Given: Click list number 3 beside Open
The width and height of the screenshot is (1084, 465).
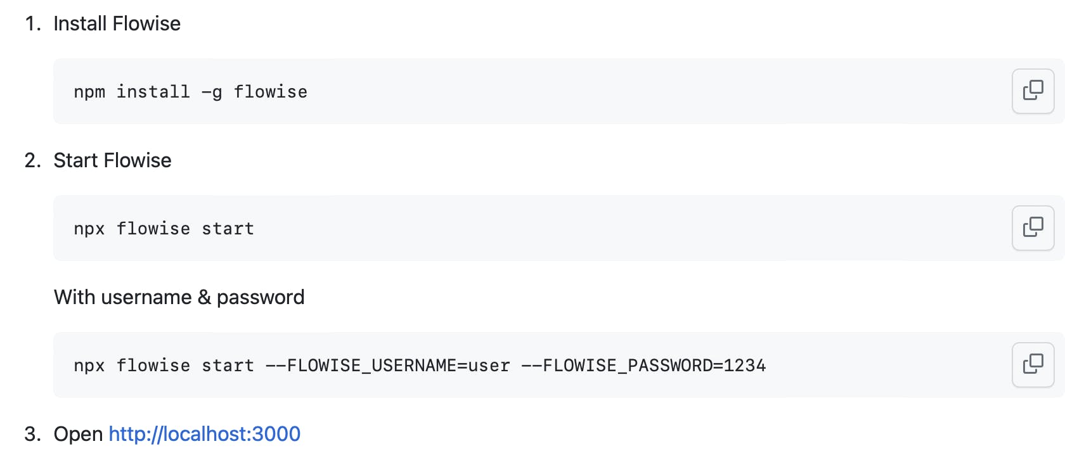Looking at the screenshot, I should [32, 434].
